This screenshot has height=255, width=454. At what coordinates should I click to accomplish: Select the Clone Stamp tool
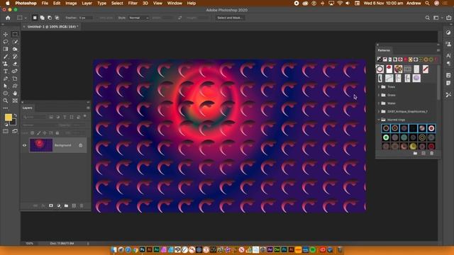click(x=6, y=64)
